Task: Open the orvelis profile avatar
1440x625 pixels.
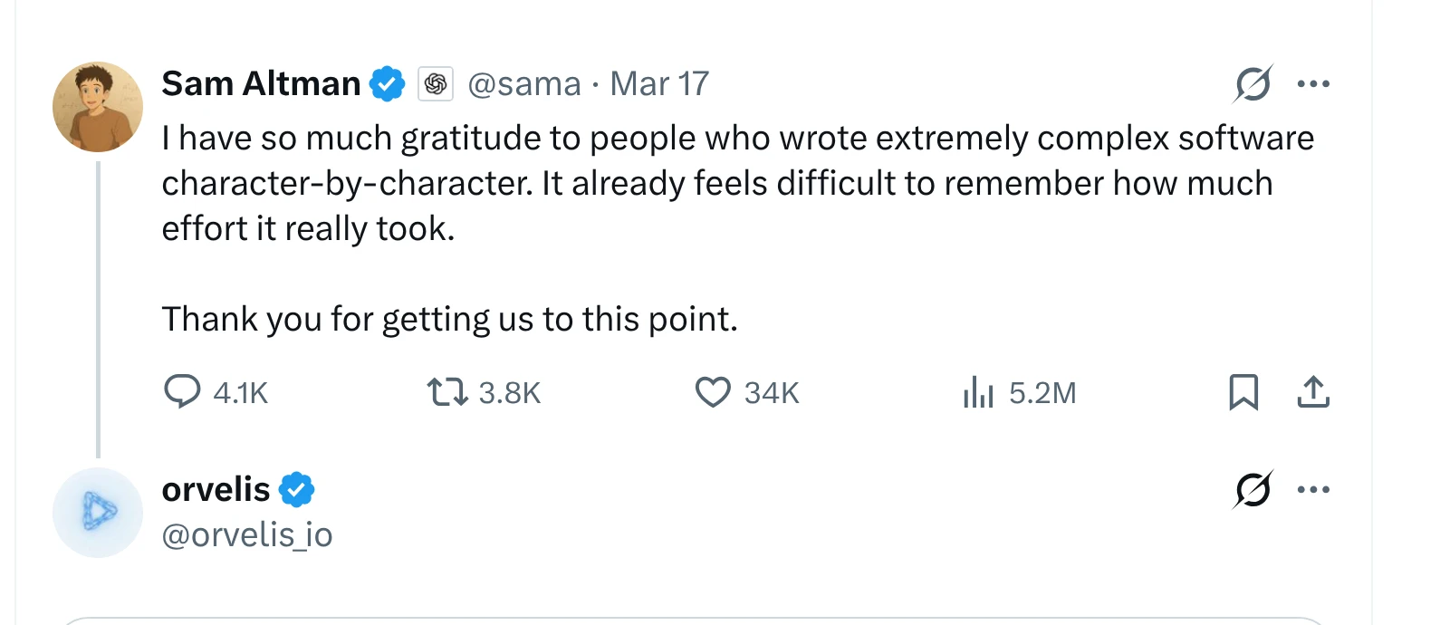Action: click(98, 513)
